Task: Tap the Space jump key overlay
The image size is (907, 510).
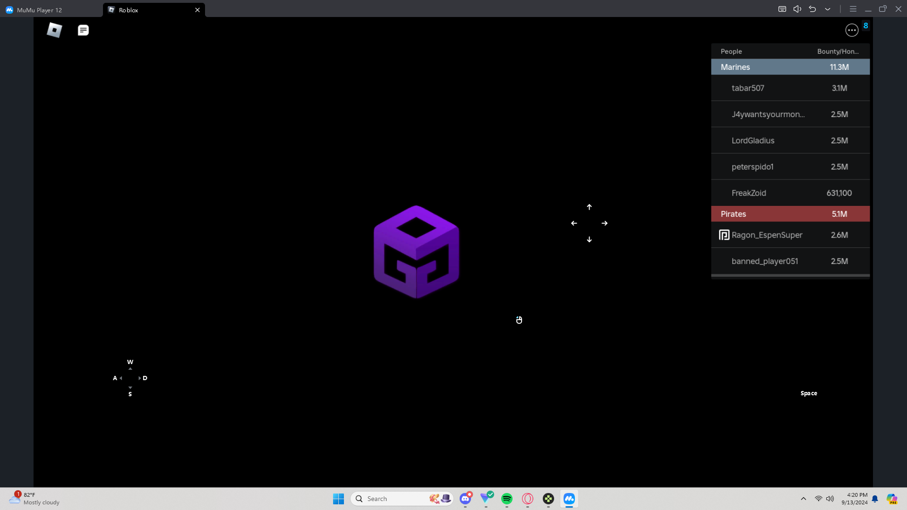Action: pyautogui.click(x=809, y=393)
